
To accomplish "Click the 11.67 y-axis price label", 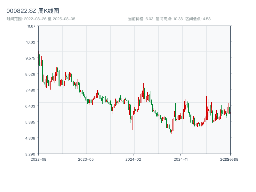I will pyautogui.click(x=31, y=26).
